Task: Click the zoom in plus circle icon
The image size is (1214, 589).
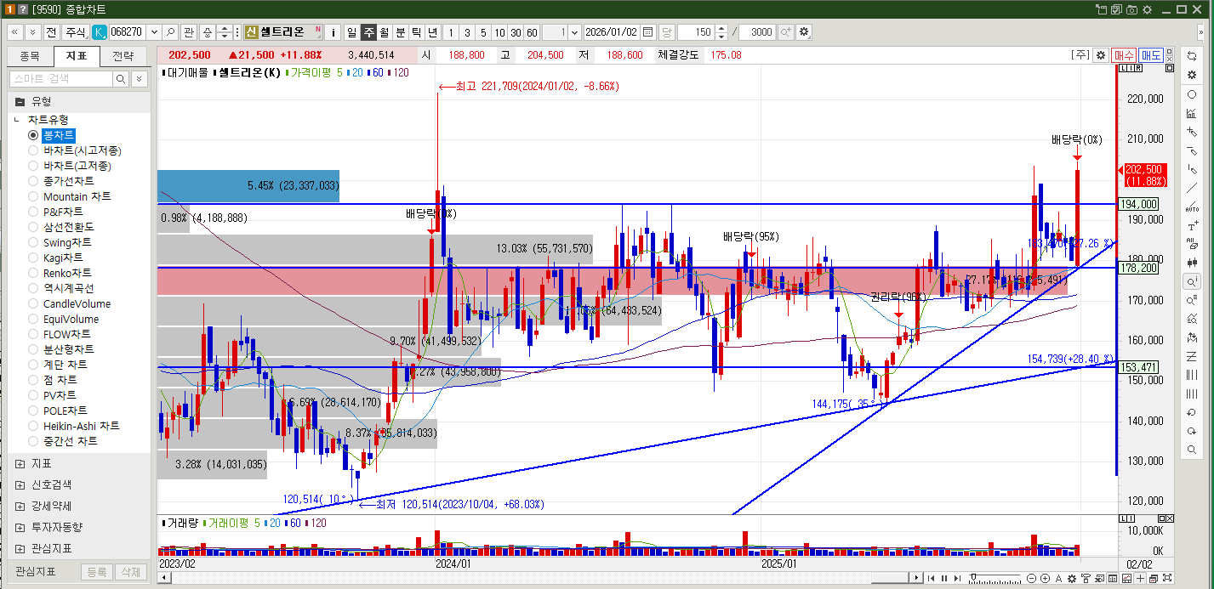Action: pos(1045,579)
